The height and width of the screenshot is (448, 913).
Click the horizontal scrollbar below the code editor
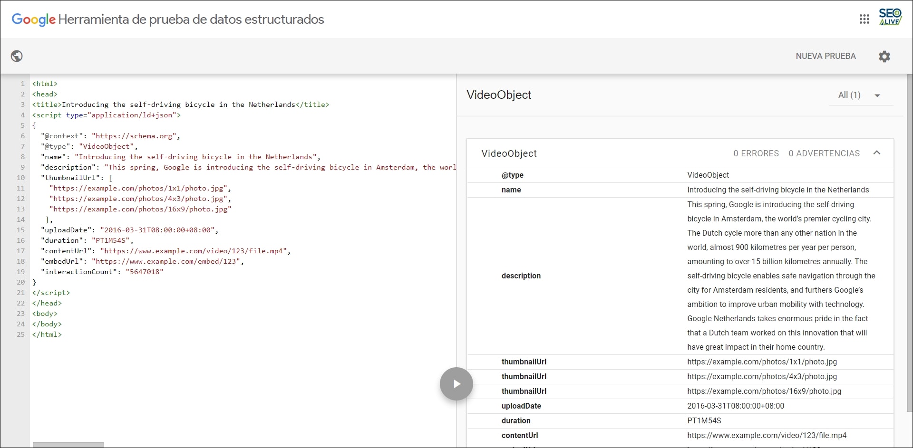click(68, 445)
